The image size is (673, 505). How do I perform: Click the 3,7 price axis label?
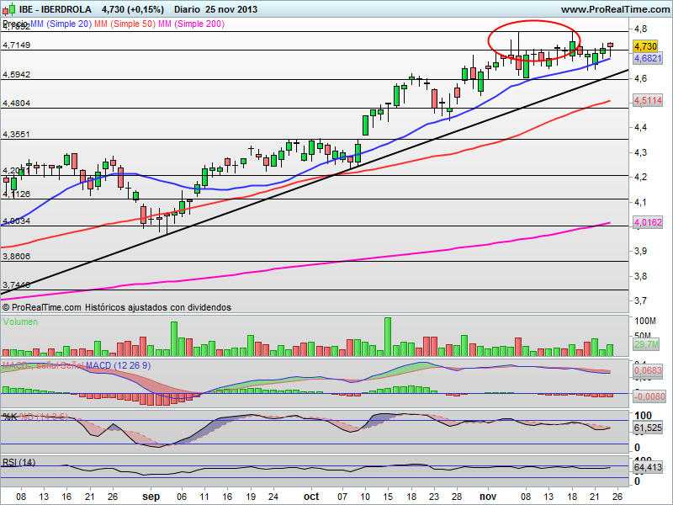coord(641,300)
